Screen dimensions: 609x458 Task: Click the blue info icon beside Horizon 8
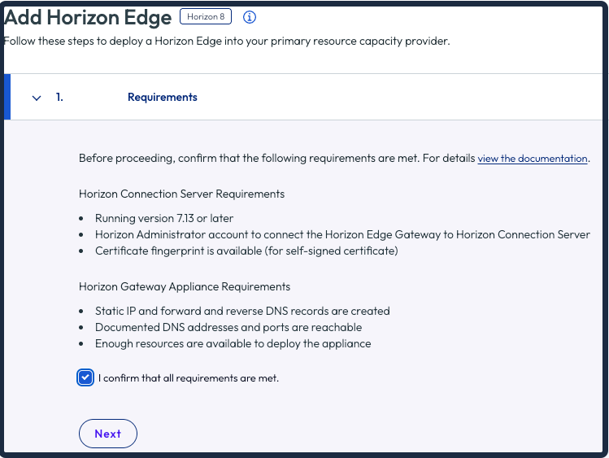(x=250, y=17)
